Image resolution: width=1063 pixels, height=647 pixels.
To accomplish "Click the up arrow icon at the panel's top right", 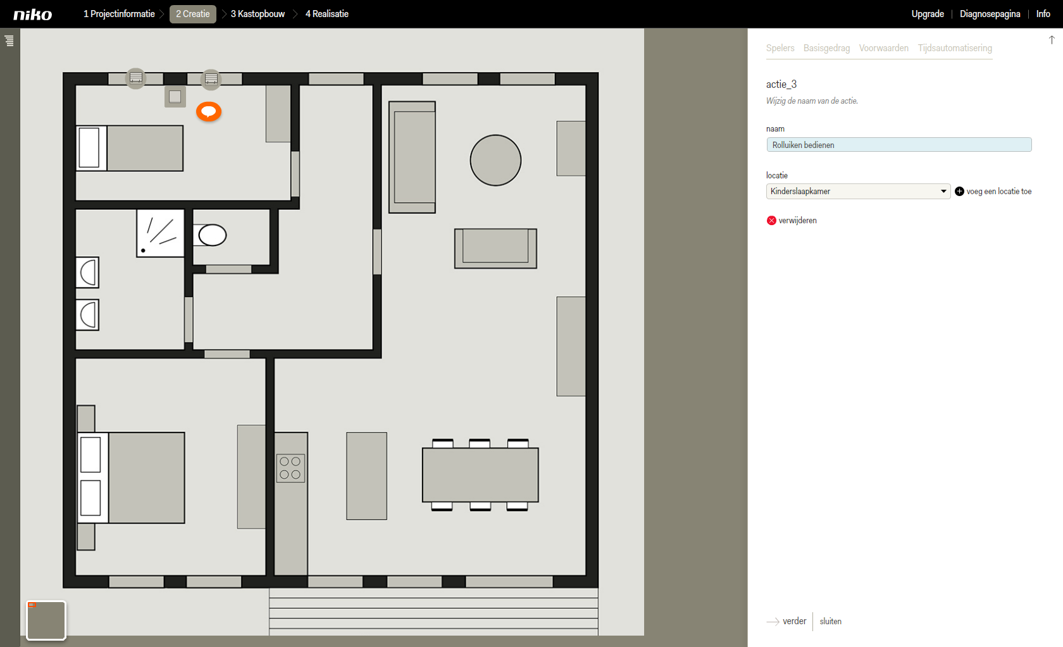I will click(1052, 40).
